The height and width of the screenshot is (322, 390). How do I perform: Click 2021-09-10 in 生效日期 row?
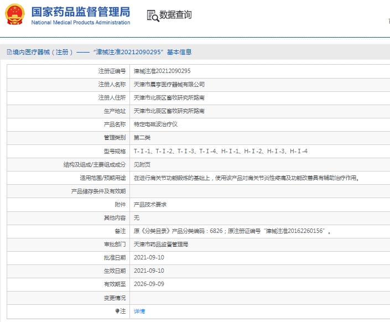[x=149, y=271]
